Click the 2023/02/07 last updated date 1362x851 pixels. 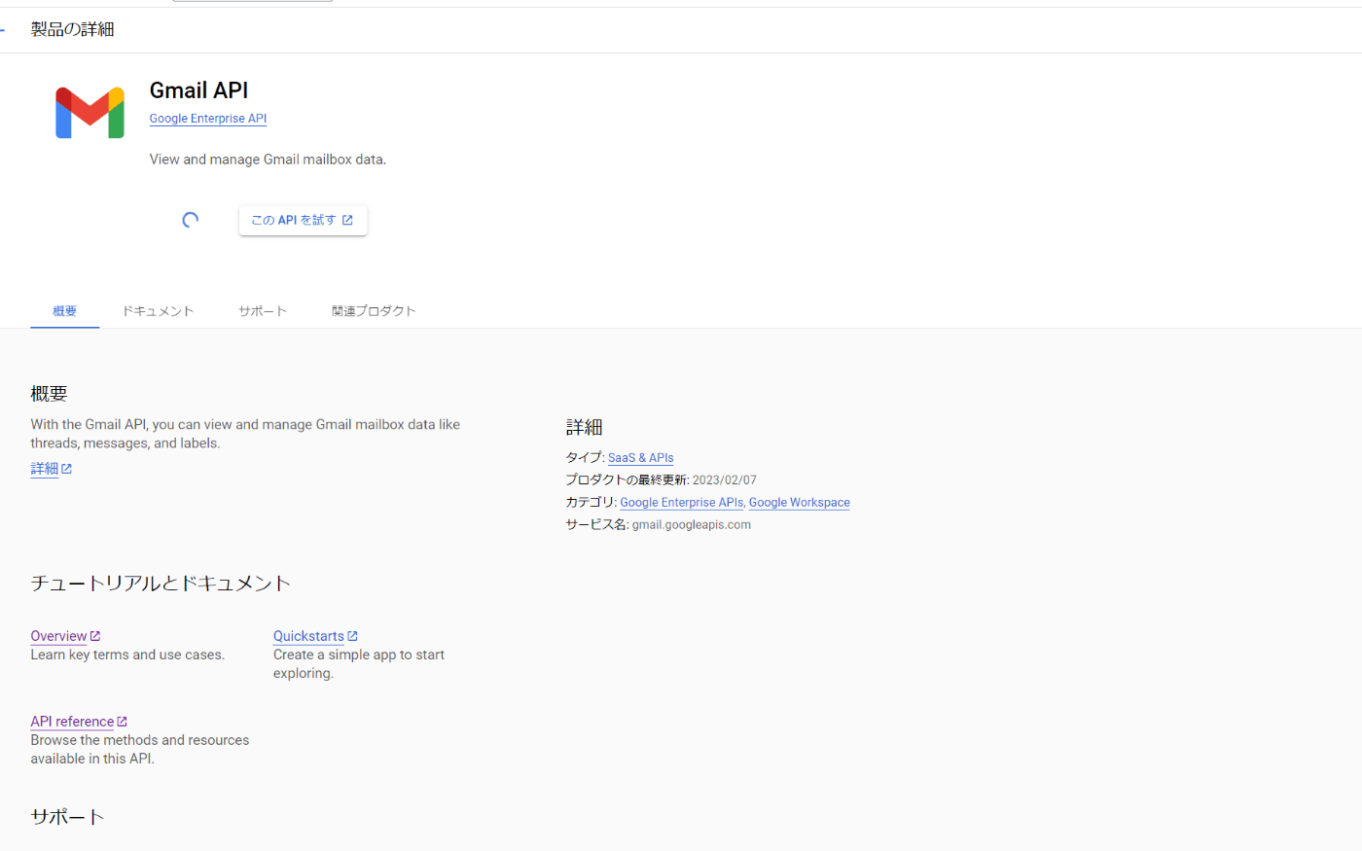pos(724,480)
